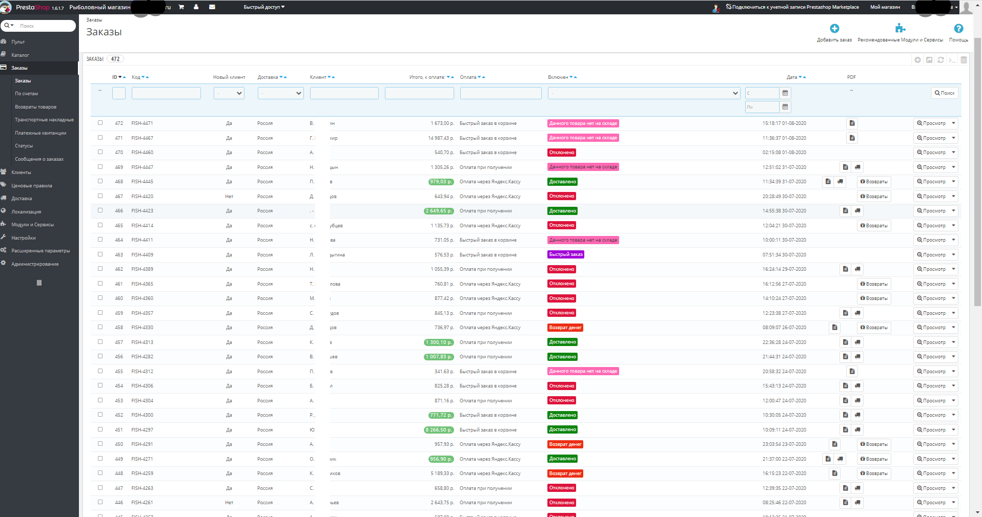Image resolution: width=982 pixels, height=517 pixels.
Task: Click Возвраты button for order 468
Action: click(874, 182)
